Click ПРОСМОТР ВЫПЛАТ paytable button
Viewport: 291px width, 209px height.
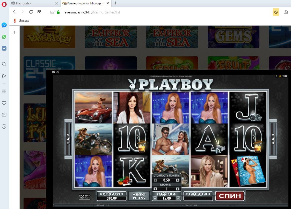(x=84, y=197)
